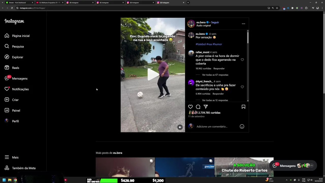The width and height of the screenshot is (325, 183).
Task: Open Também da Meta
Action: (20, 168)
